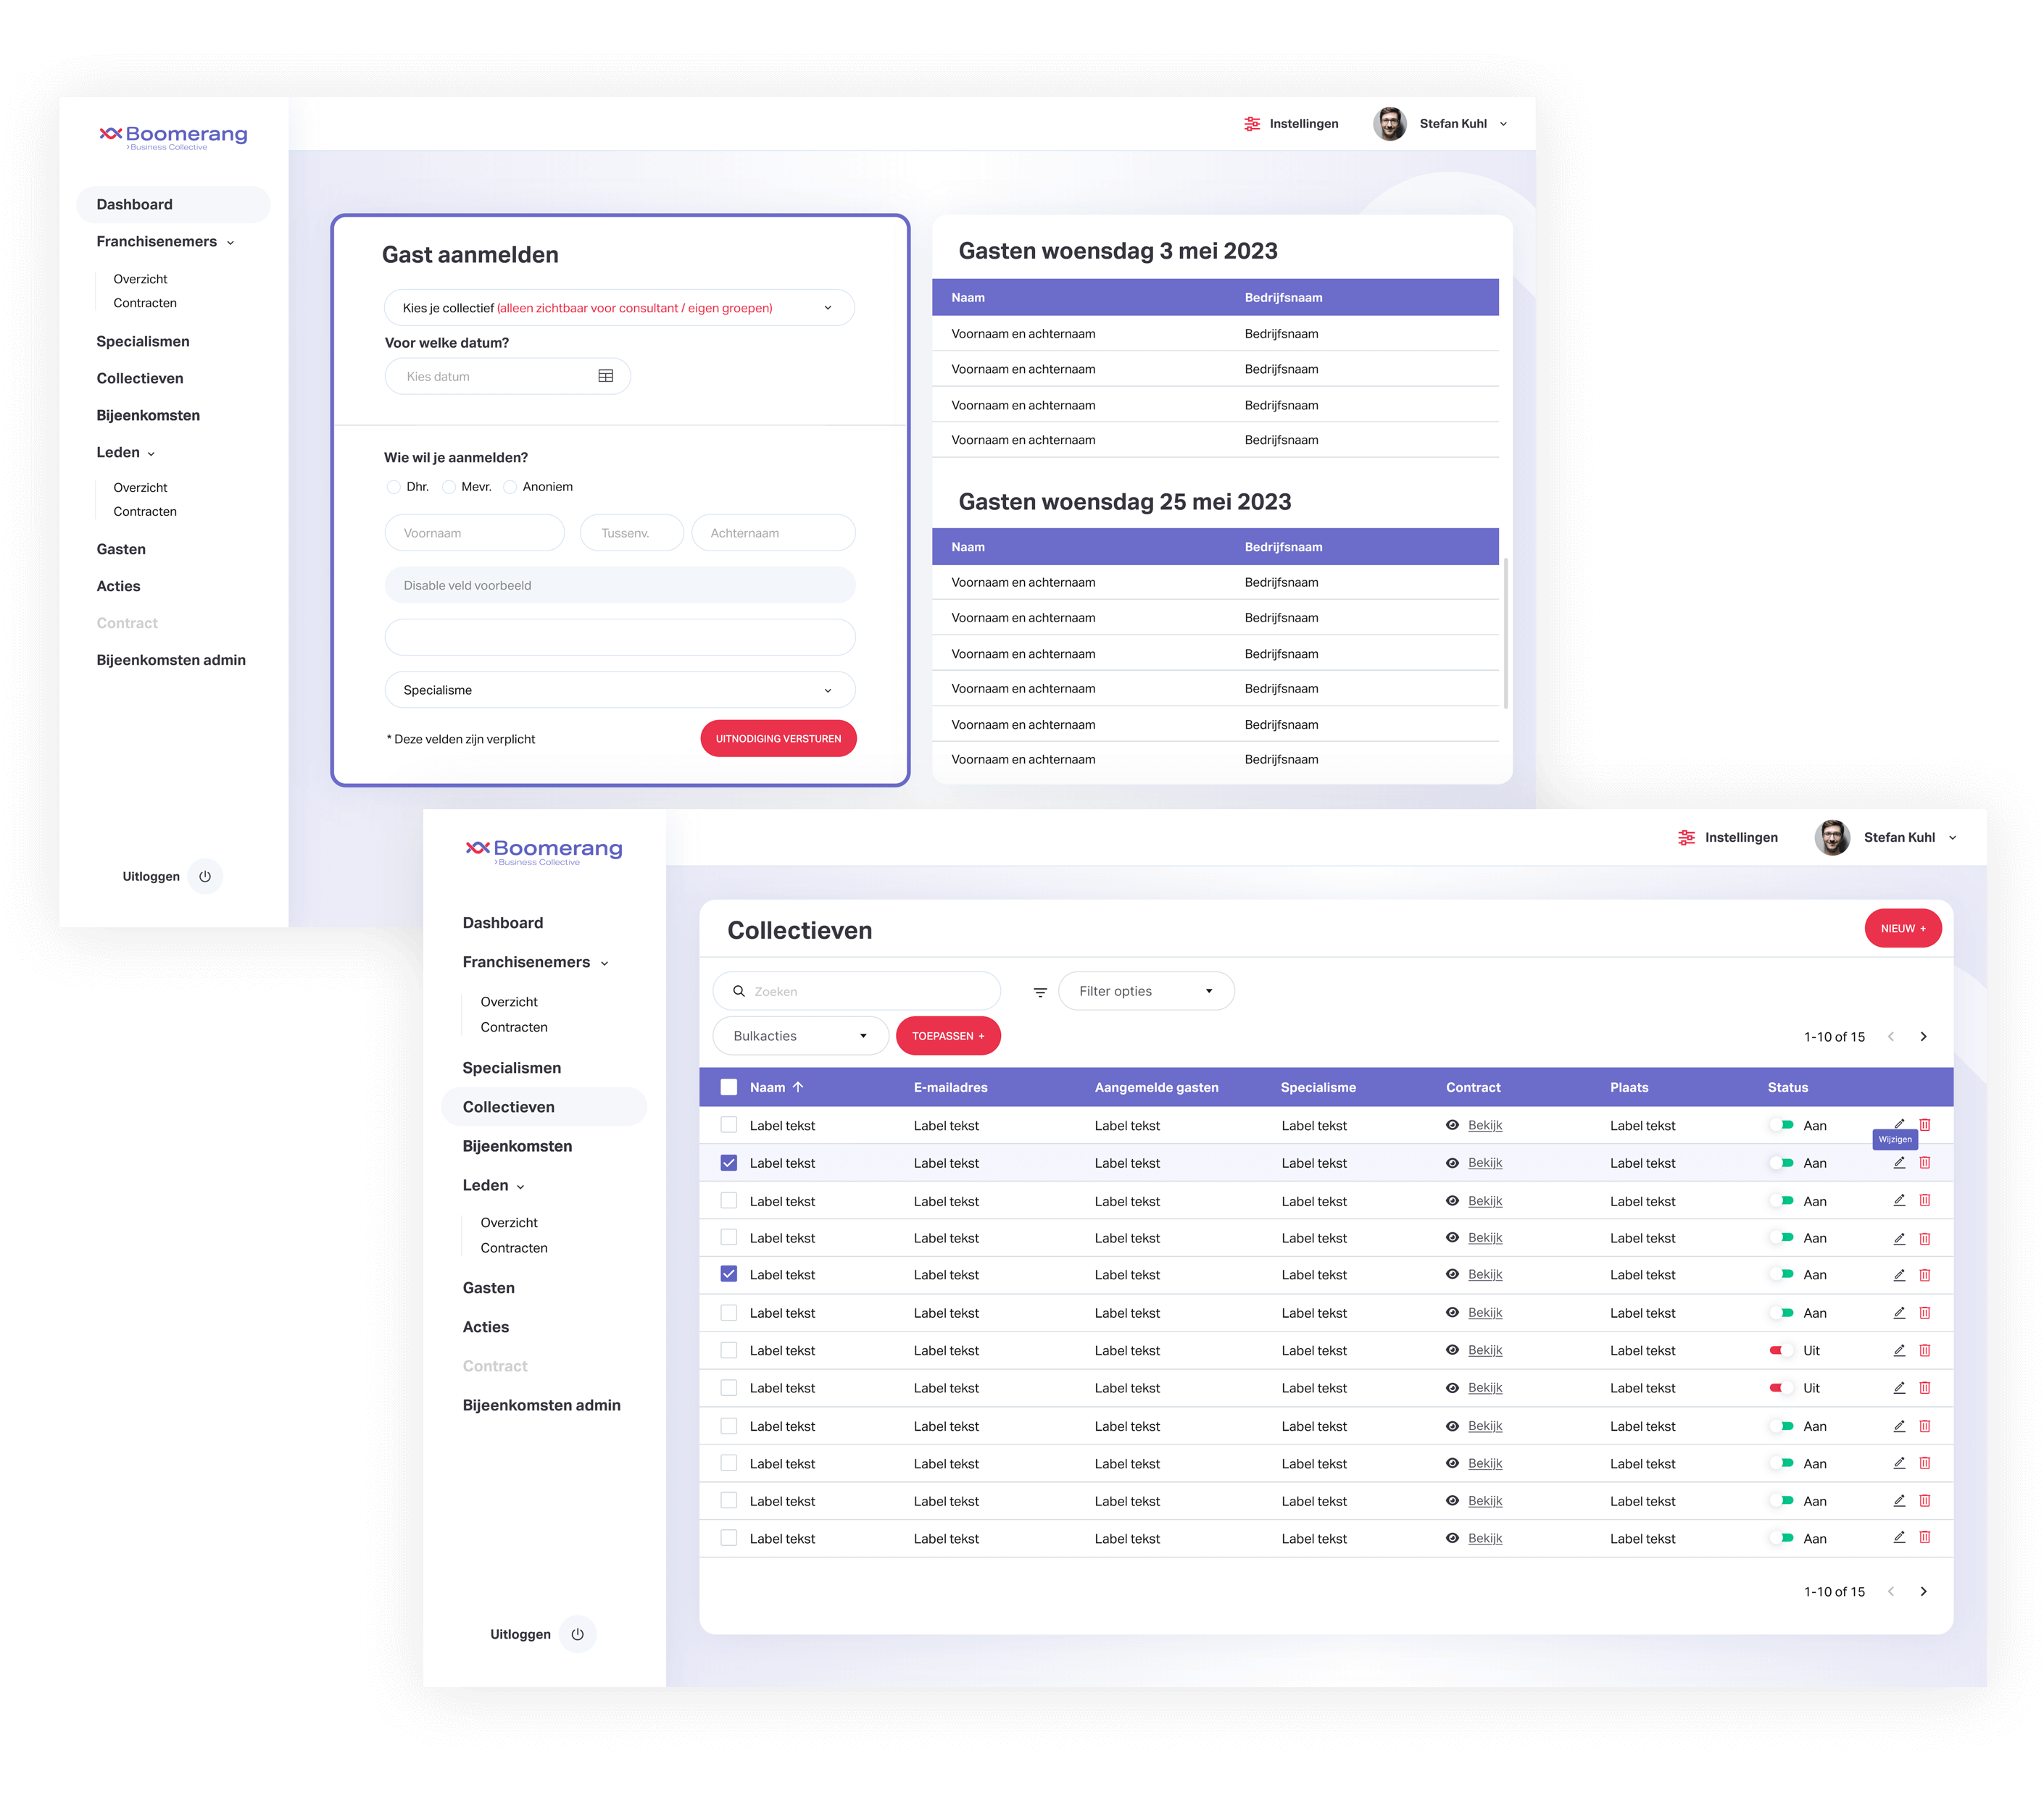Viewport: 2044px width, 1798px height.
Task: Select the Mevr. radio button
Action: [x=449, y=487]
